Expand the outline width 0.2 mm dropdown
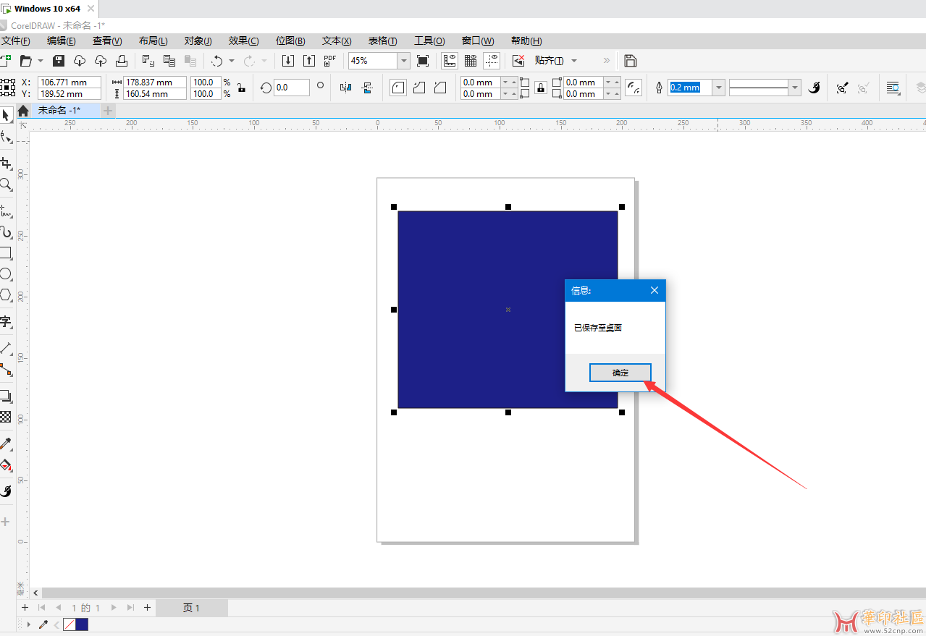Screen dimensions: 926x636 (x=718, y=88)
